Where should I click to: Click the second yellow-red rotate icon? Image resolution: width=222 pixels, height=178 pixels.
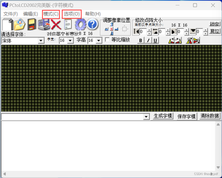tap(178, 41)
